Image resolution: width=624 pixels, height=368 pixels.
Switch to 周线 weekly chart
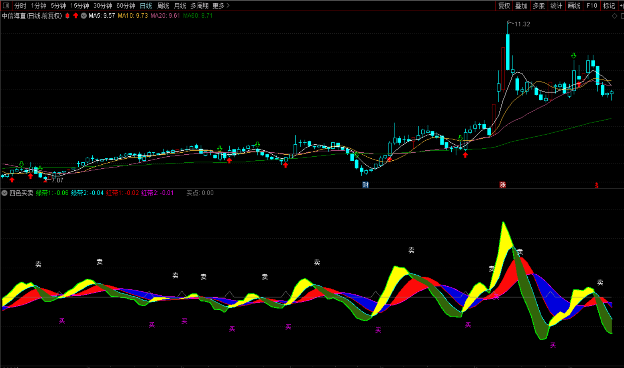[163, 6]
